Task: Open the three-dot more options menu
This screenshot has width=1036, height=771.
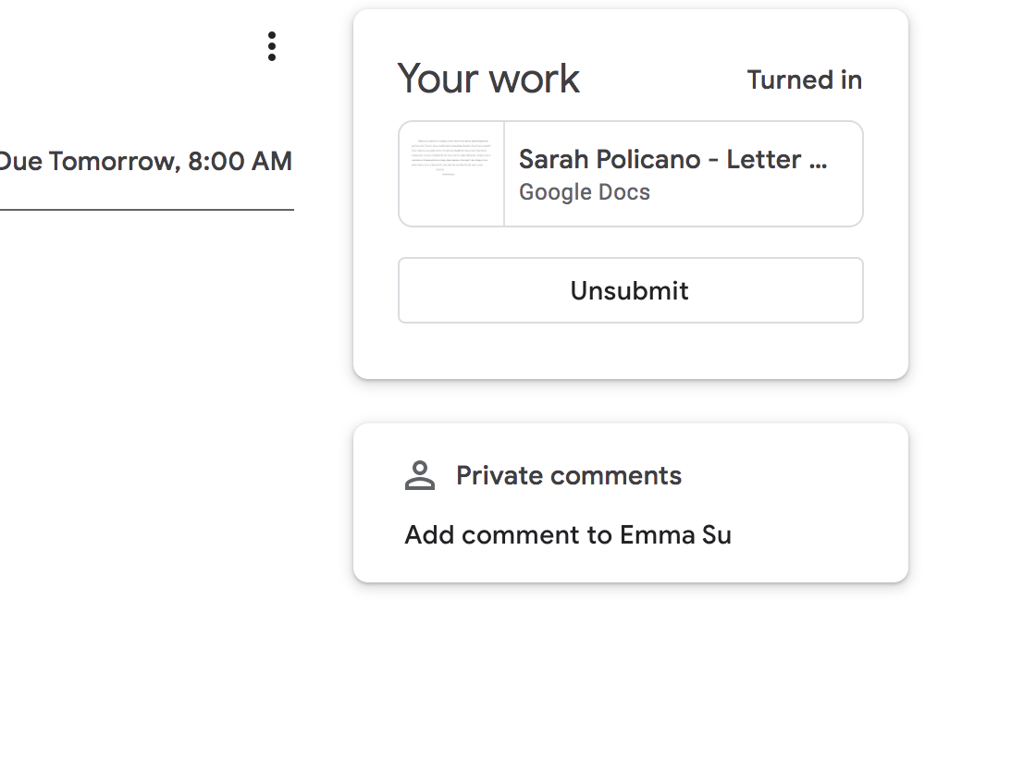Action: (x=271, y=46)
